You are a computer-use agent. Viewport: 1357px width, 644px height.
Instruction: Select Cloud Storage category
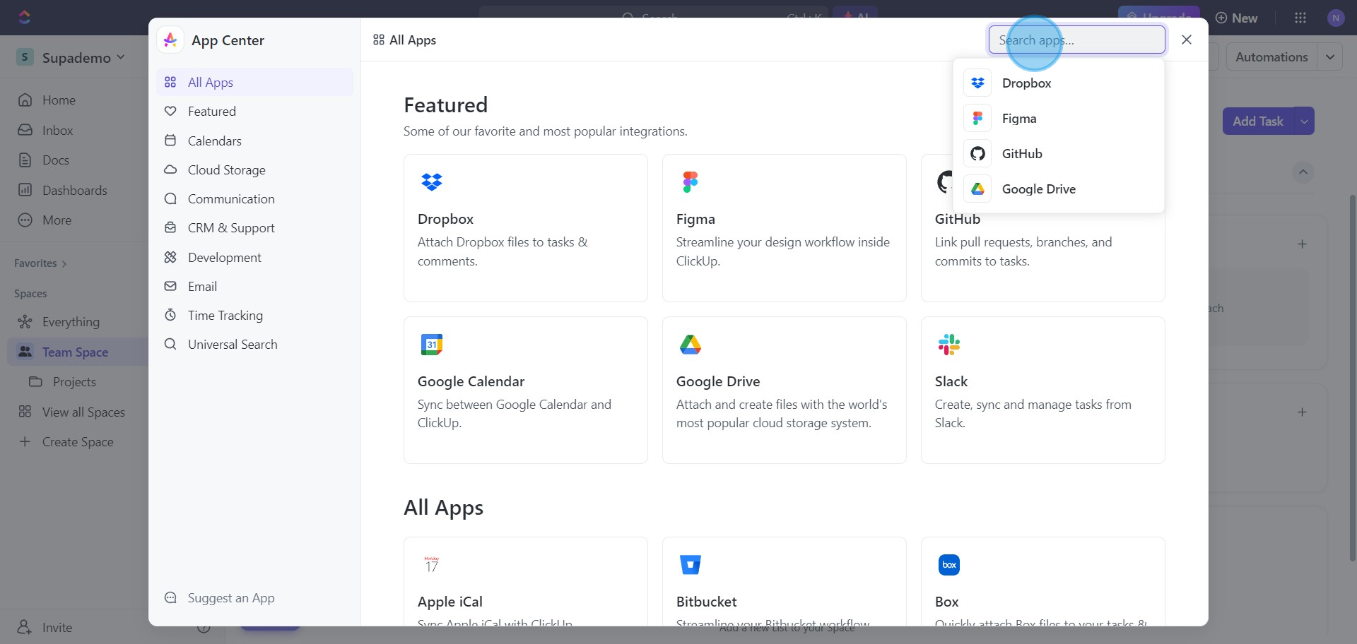point(254,169)
